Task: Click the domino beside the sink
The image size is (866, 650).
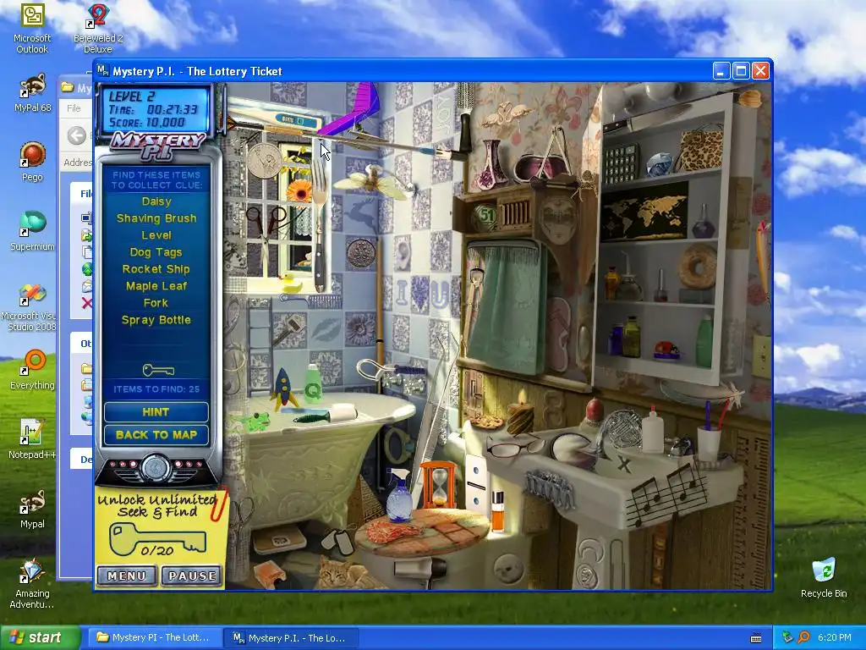Action: [x=477, y=483]
